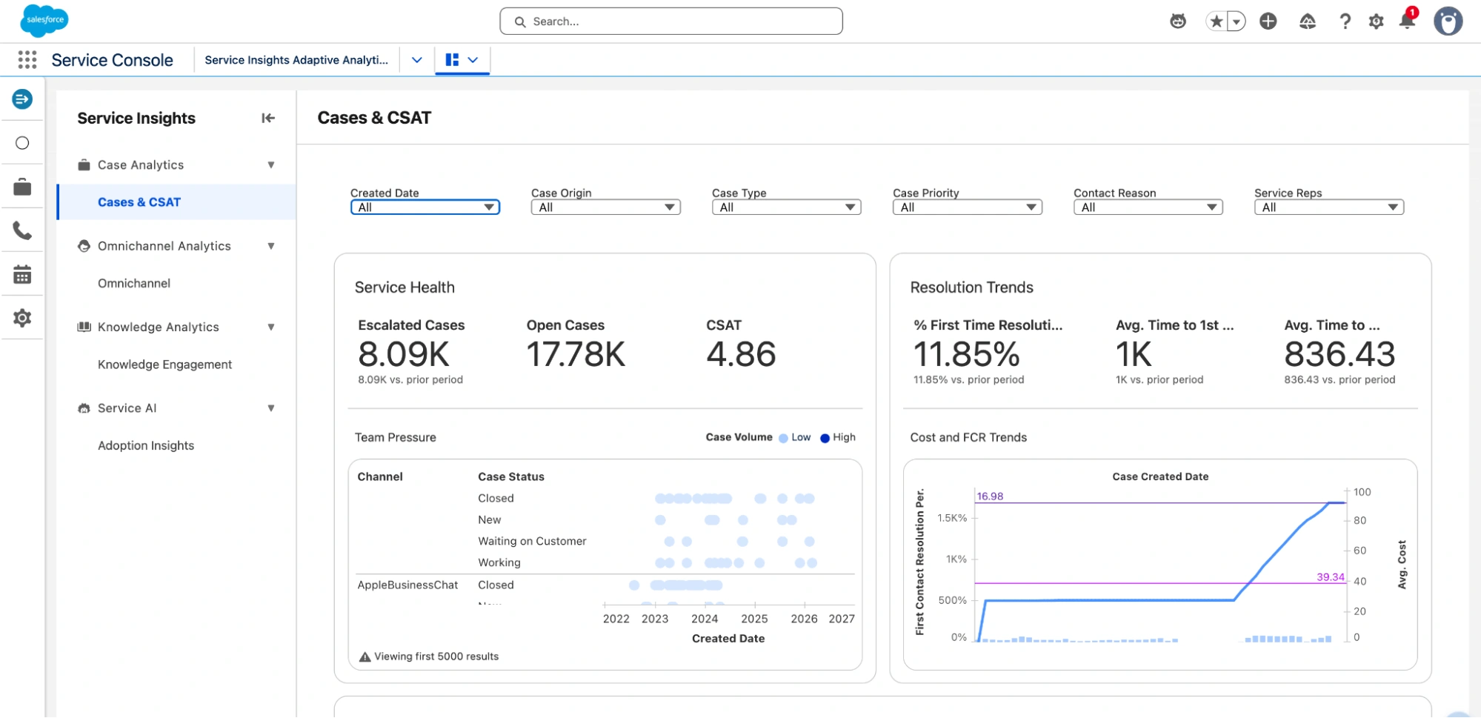Click the Waiting on Customer status row

[x=532, y=542]
